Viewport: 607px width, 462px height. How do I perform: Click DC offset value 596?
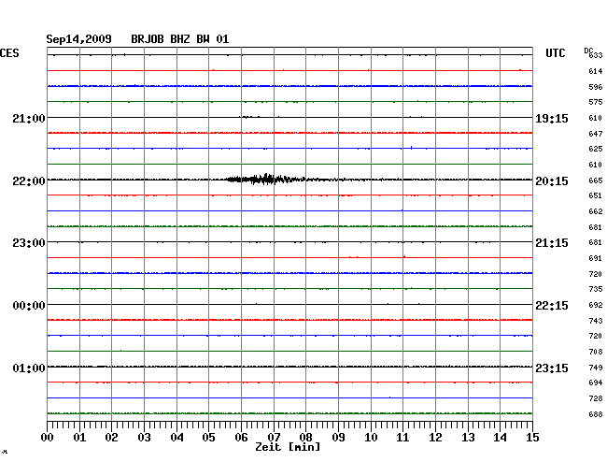coord(596,87)
